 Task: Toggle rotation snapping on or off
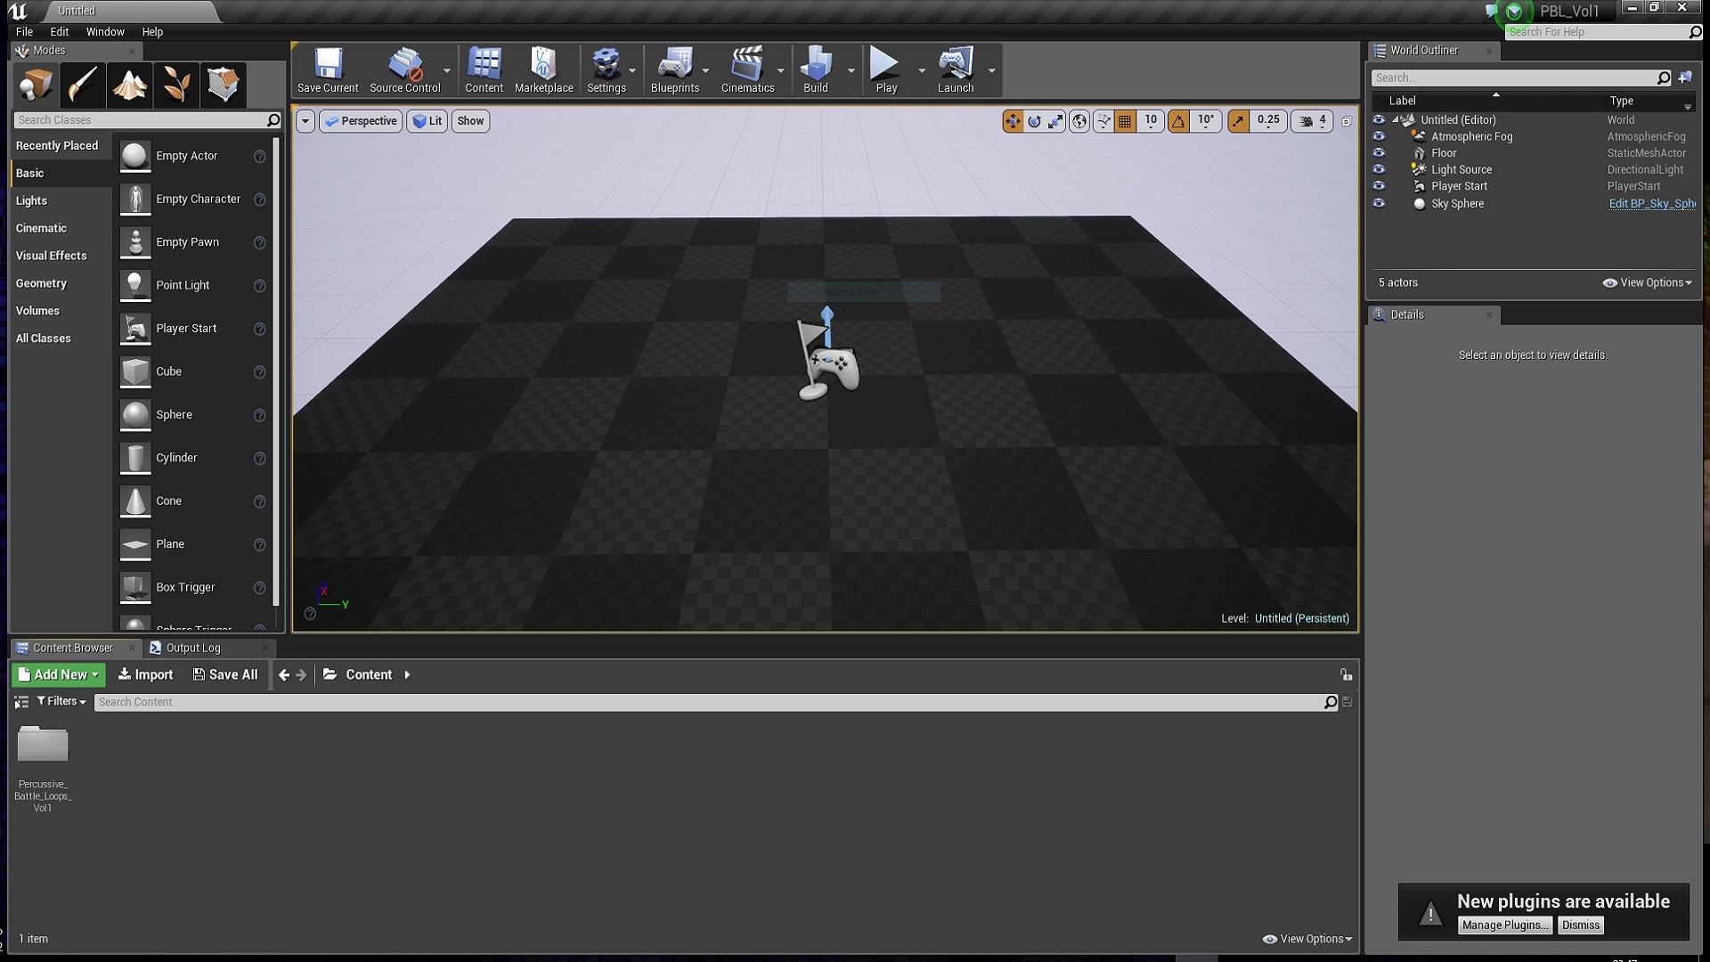click(1178, 121)
